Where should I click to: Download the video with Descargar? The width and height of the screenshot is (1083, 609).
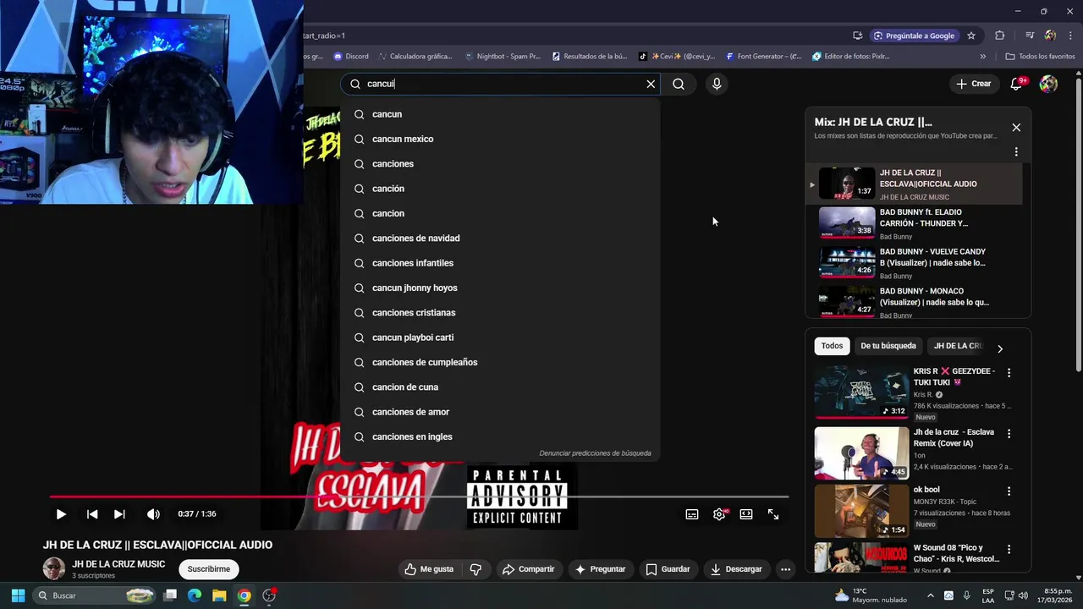point(736,569)
